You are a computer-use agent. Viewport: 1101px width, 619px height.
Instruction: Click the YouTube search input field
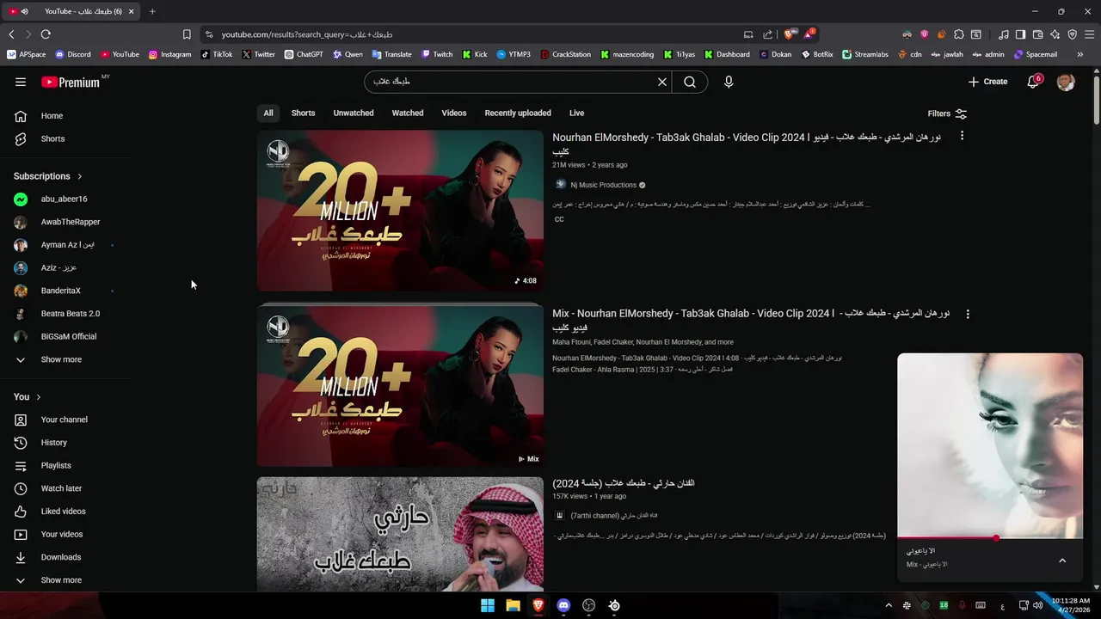tap(512, 82)
